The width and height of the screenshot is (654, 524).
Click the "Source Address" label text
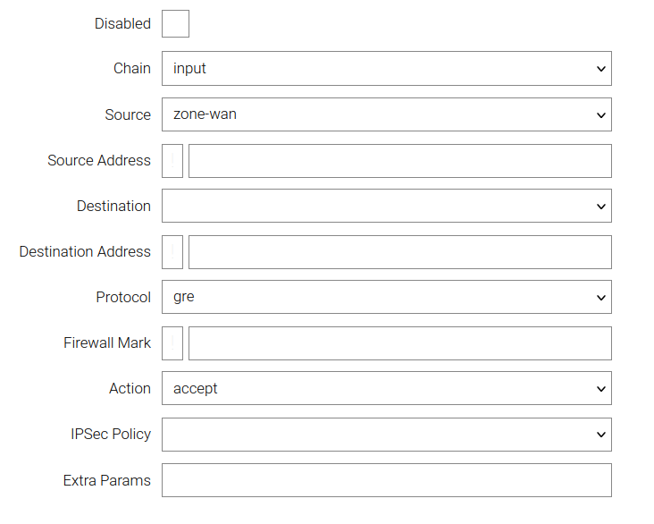99,161
